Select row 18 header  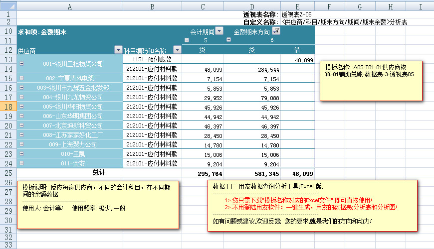[8, 107]
